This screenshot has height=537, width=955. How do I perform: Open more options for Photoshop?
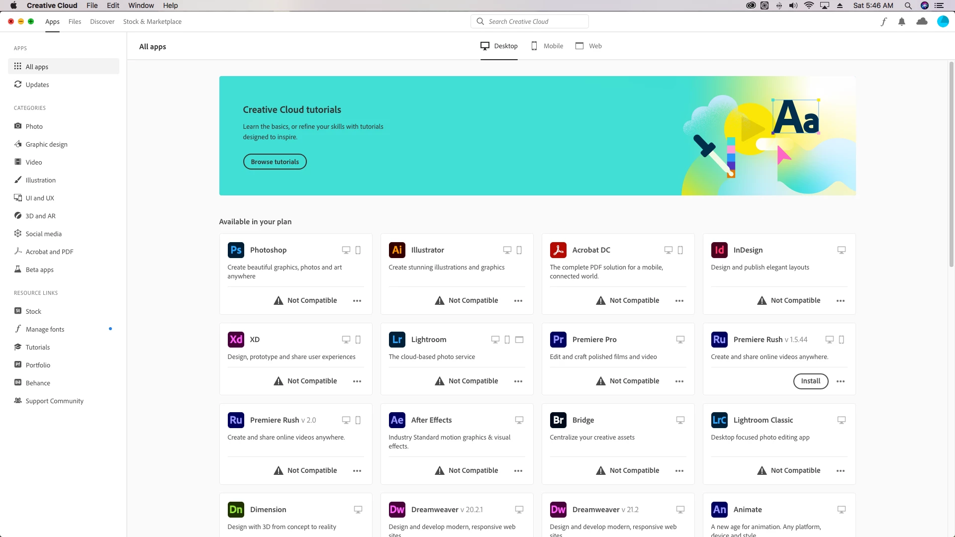pos(357,301)
